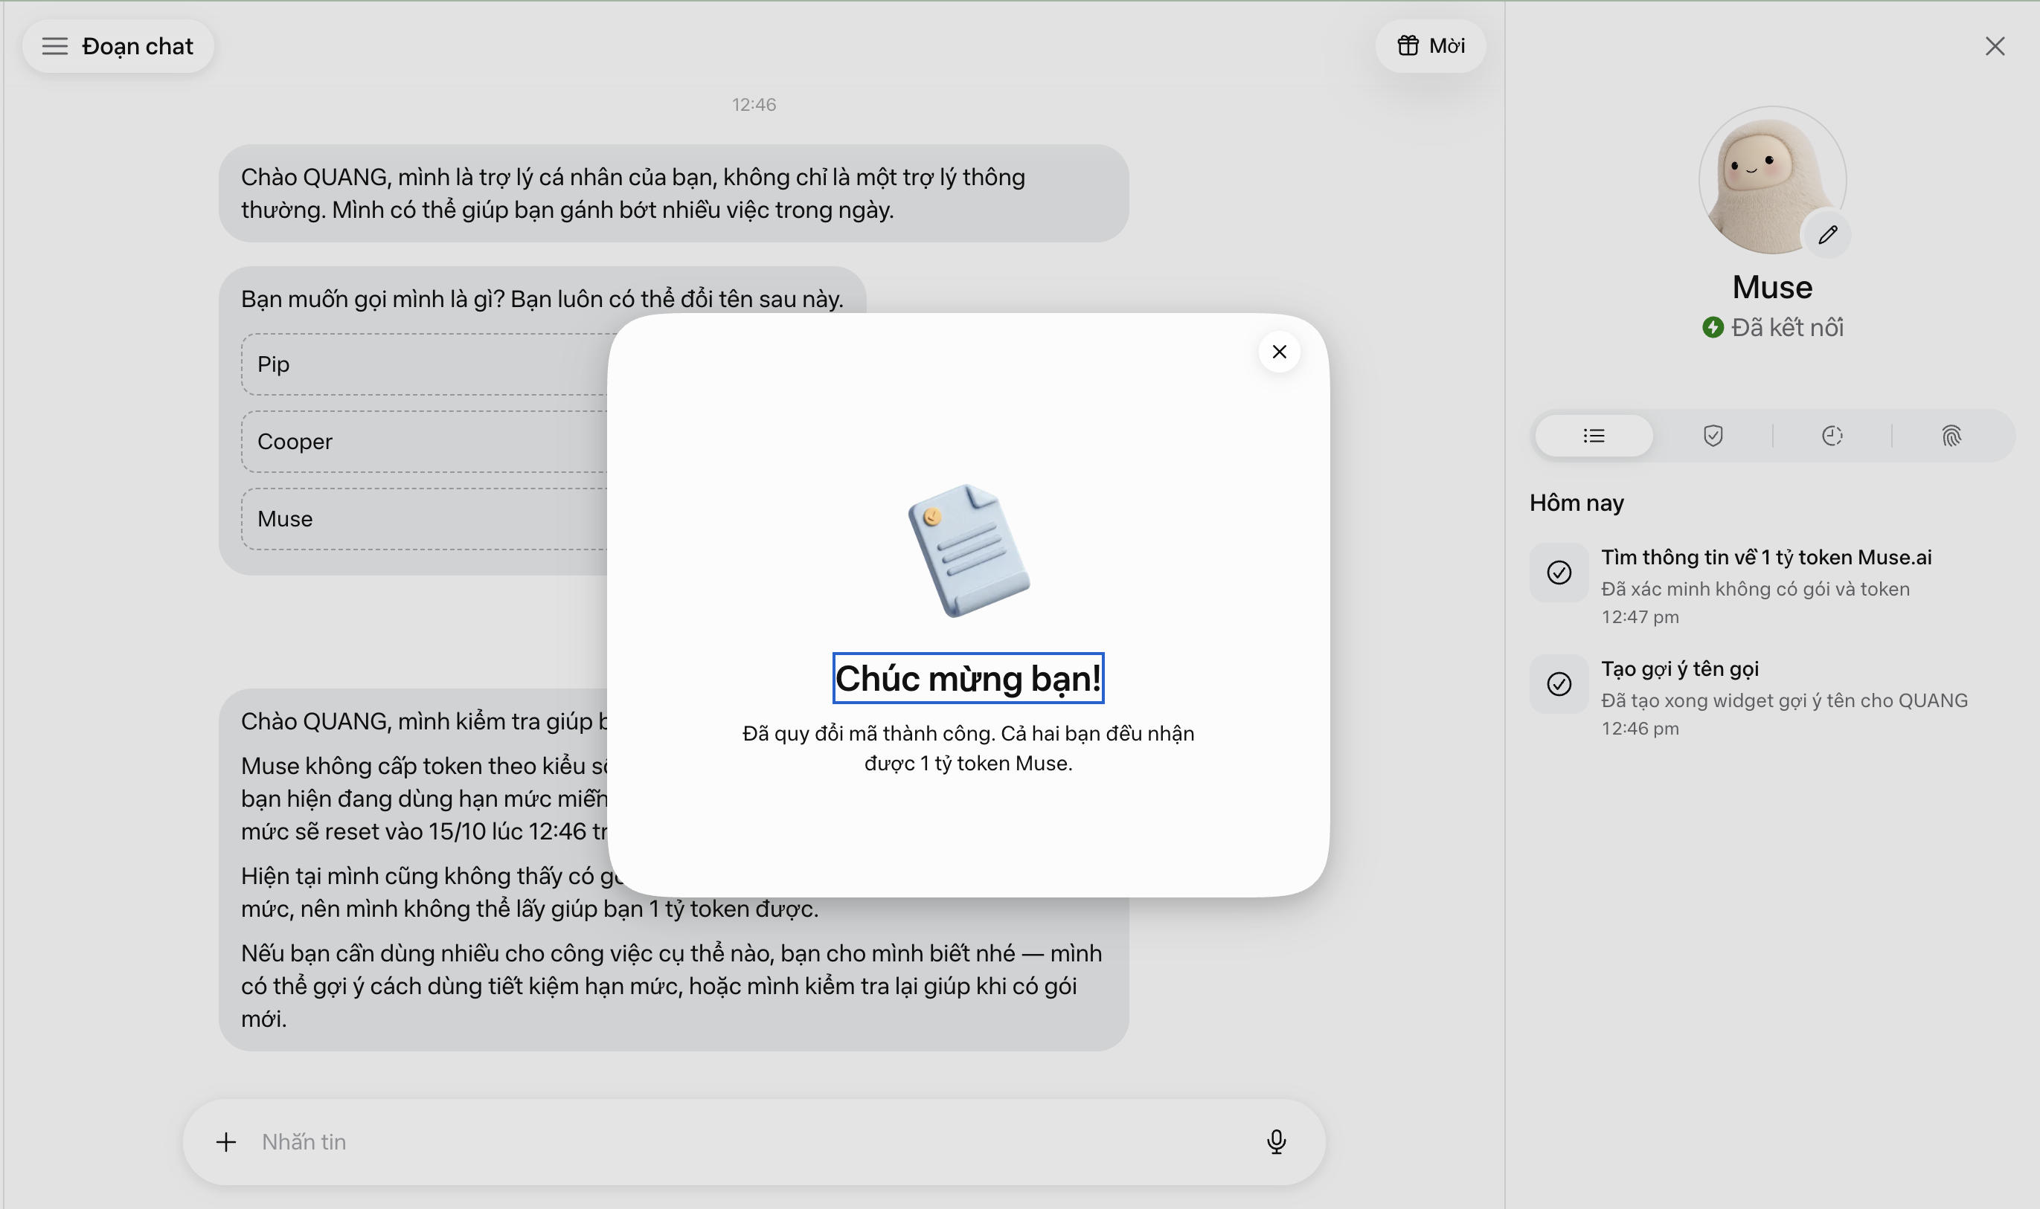Open the hamburger menu beside Đoạn chat
This screenshot has width=2040, height=1209.
[54, 46]
